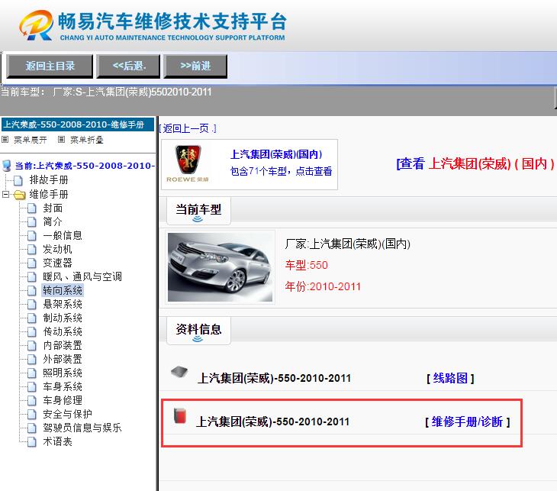557x491 pixels.
Task: Open the 车身系统 entry
Action: [63, 387]
